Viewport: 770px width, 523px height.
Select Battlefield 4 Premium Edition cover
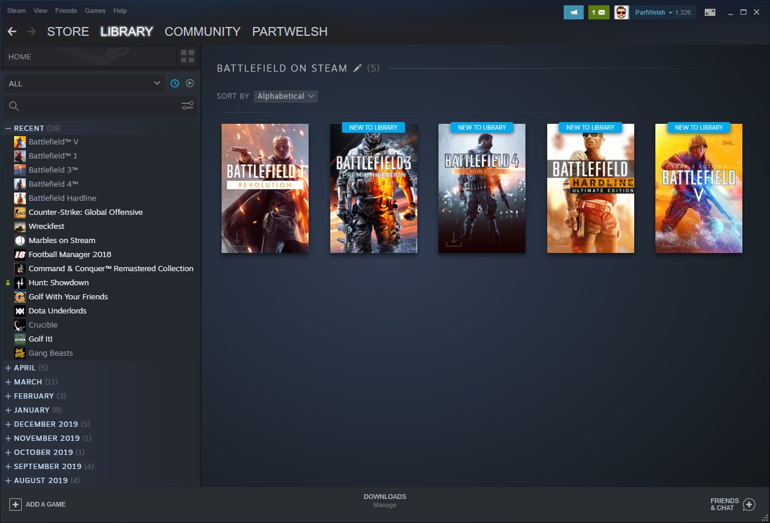click(x=482, y=188)
